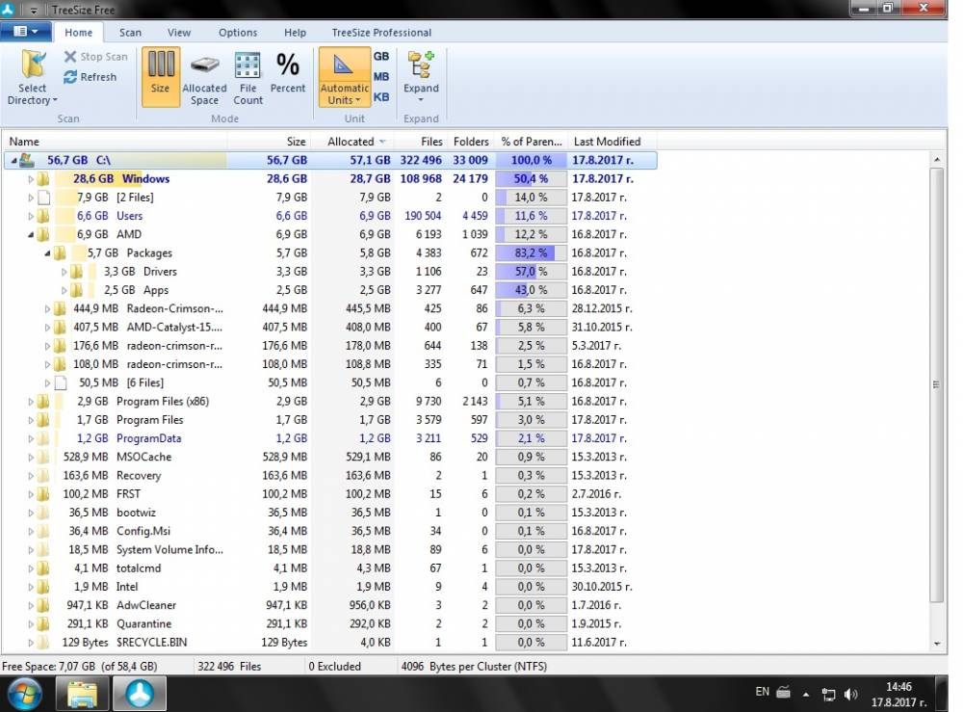Click the TreeSize taskbar button
This screenshot has width=963, height=712.
[x=140, y=695]
